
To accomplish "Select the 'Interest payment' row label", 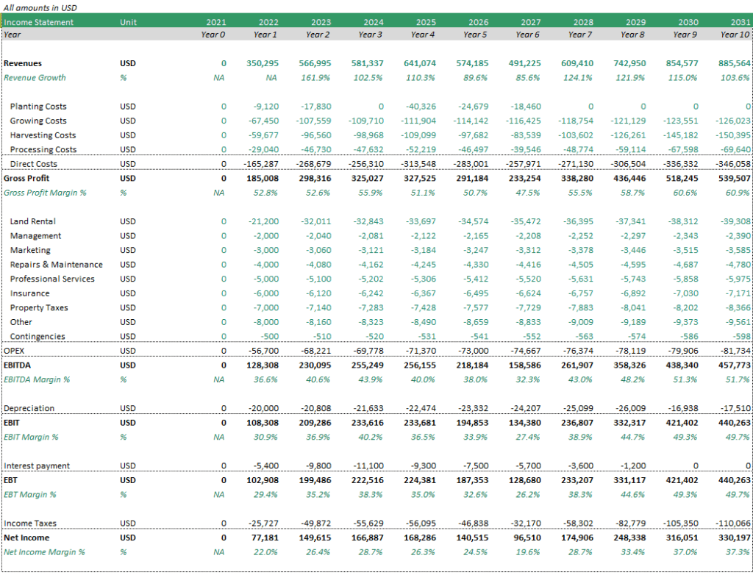I will (x=37, y=466).
